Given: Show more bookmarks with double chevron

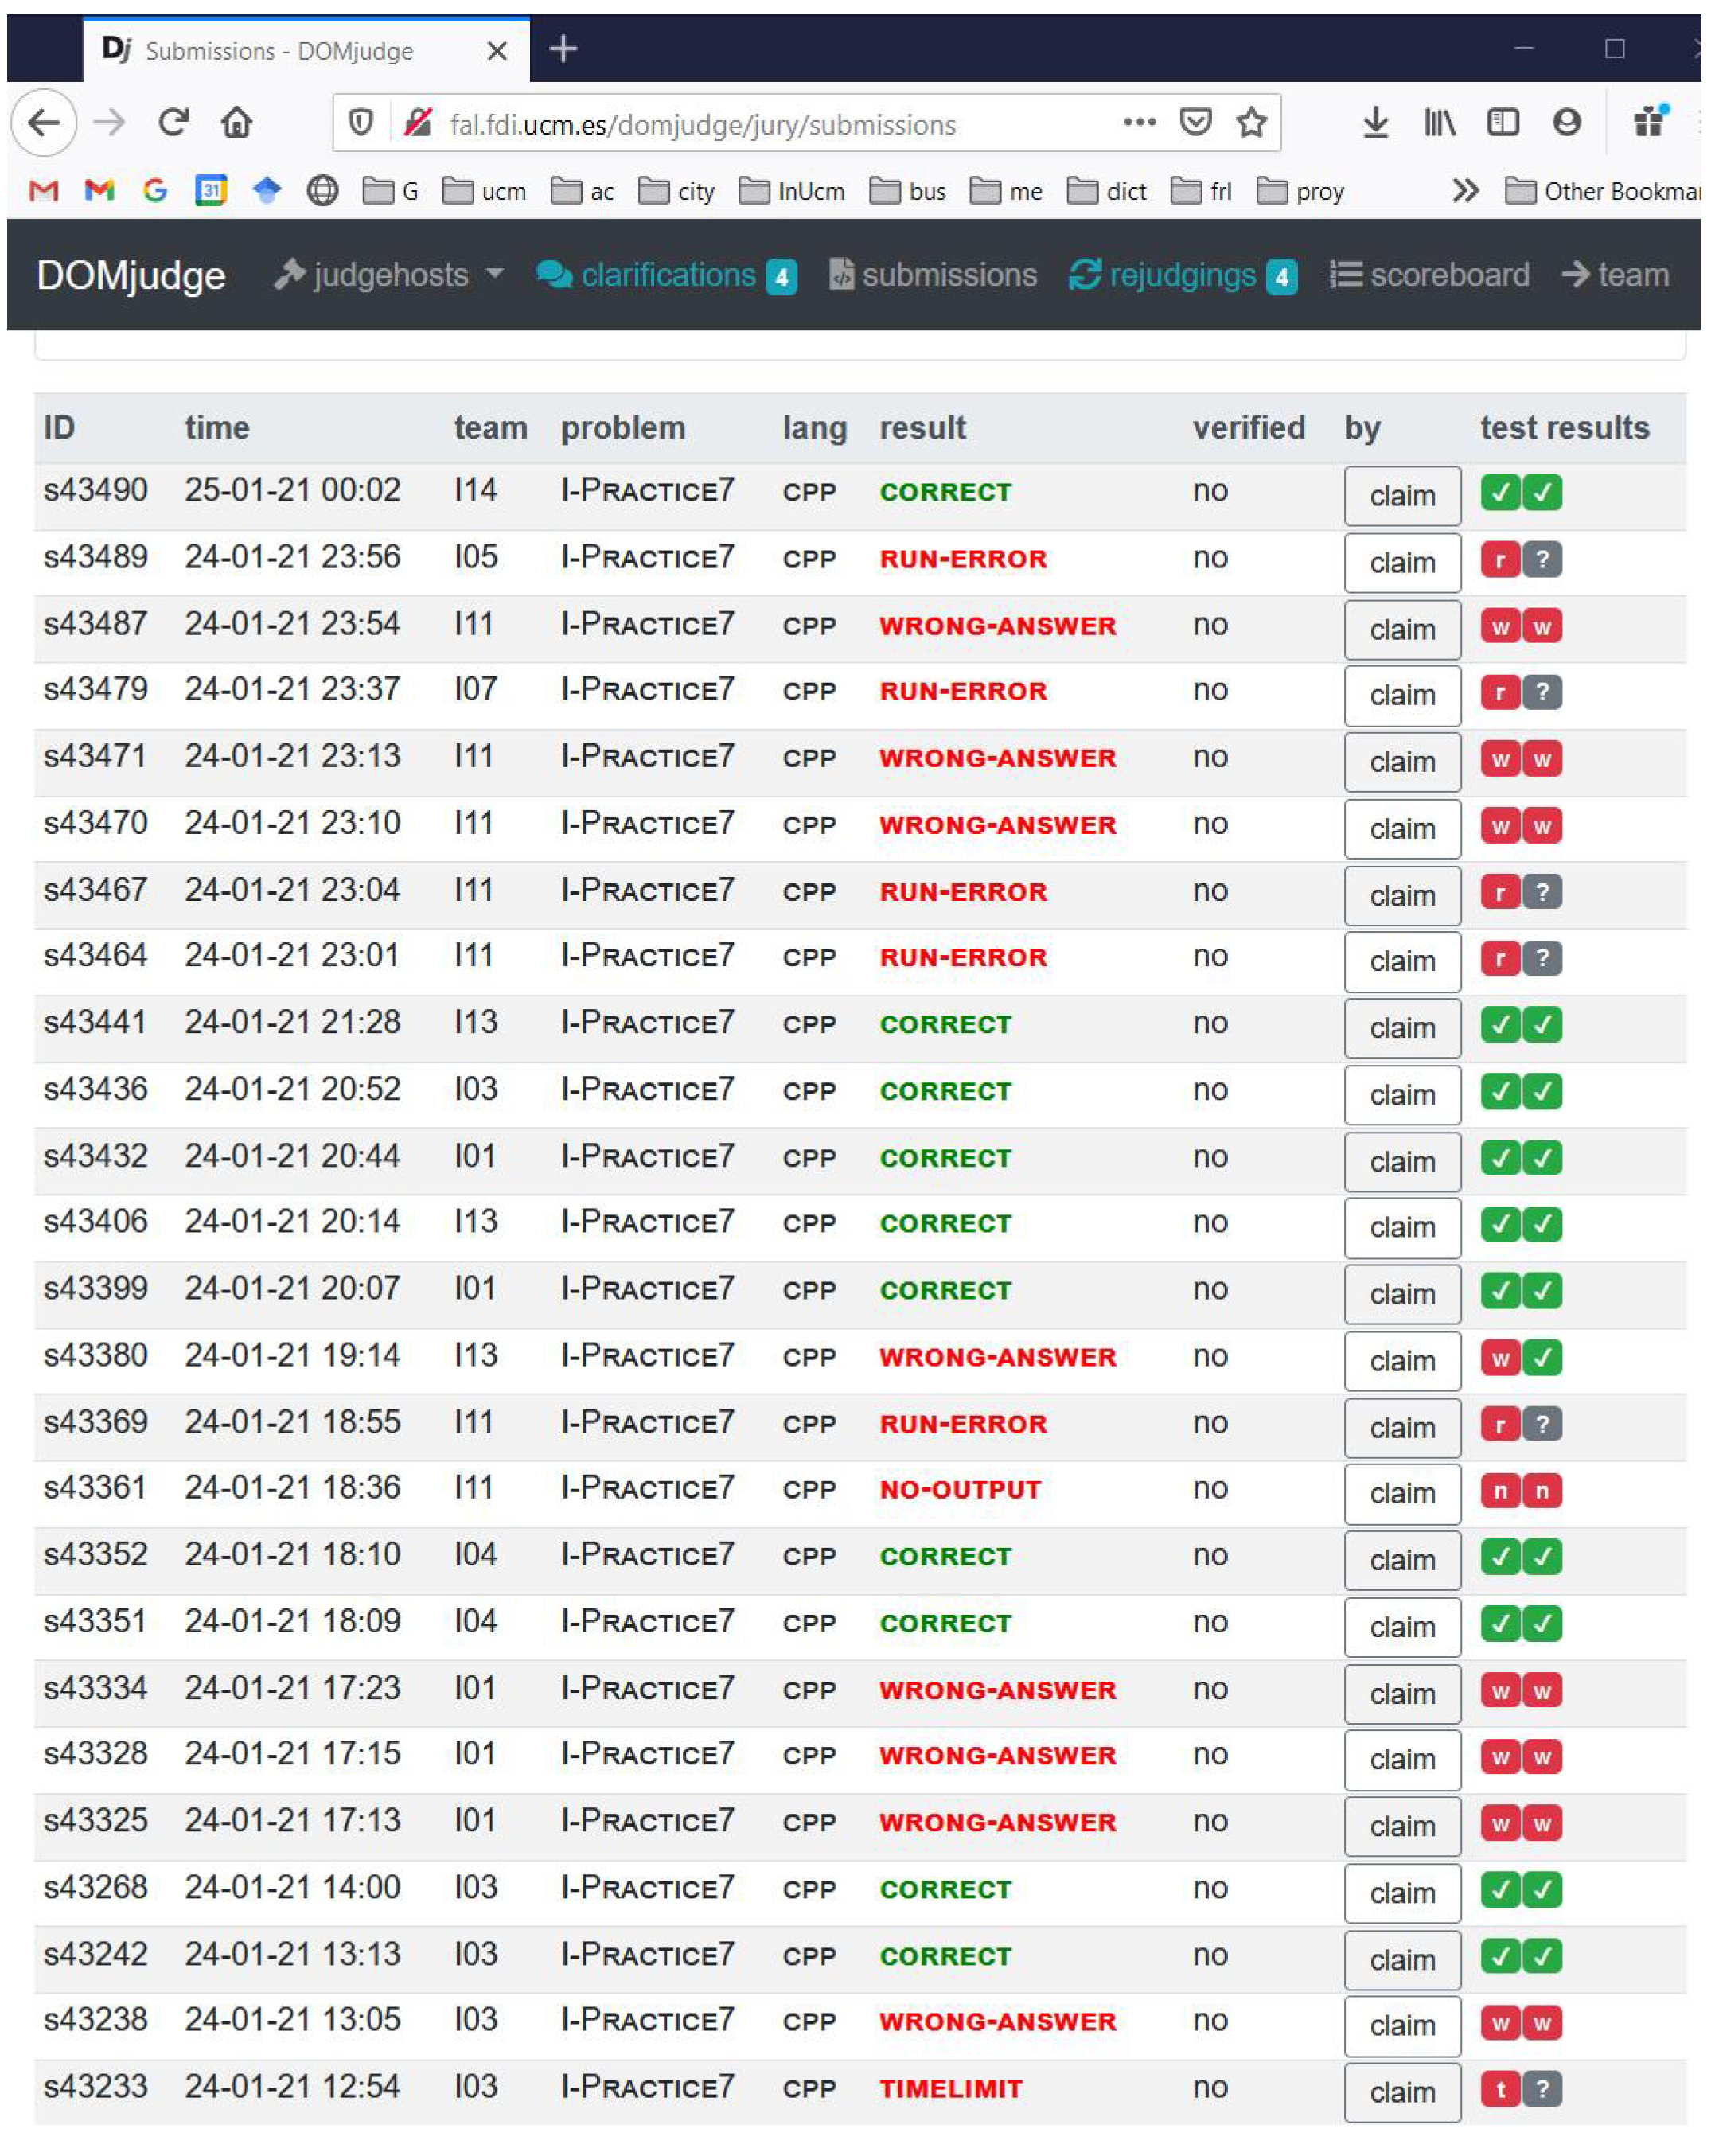Looking at the screenshot, I should [x=1465, y=190].
